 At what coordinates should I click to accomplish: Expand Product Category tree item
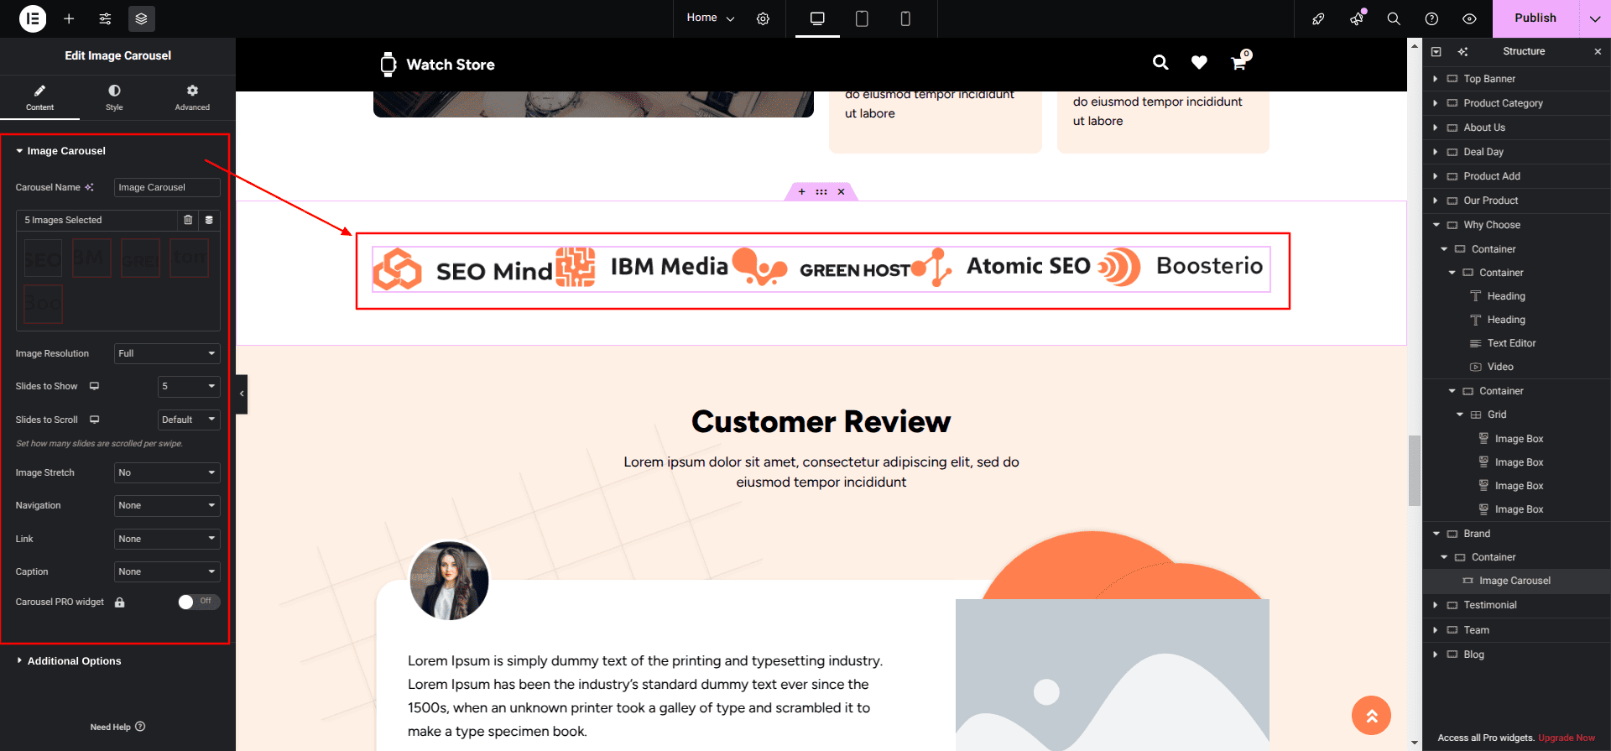pyautogui.click(x=1436, y=103)
